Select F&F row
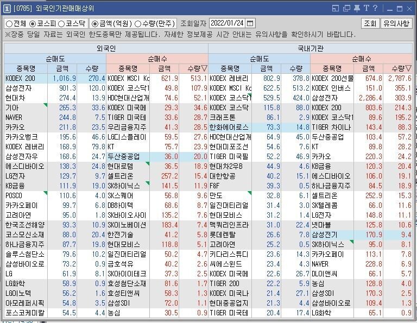This screenshot has height=323, width=417. click(x=260, y=186)
